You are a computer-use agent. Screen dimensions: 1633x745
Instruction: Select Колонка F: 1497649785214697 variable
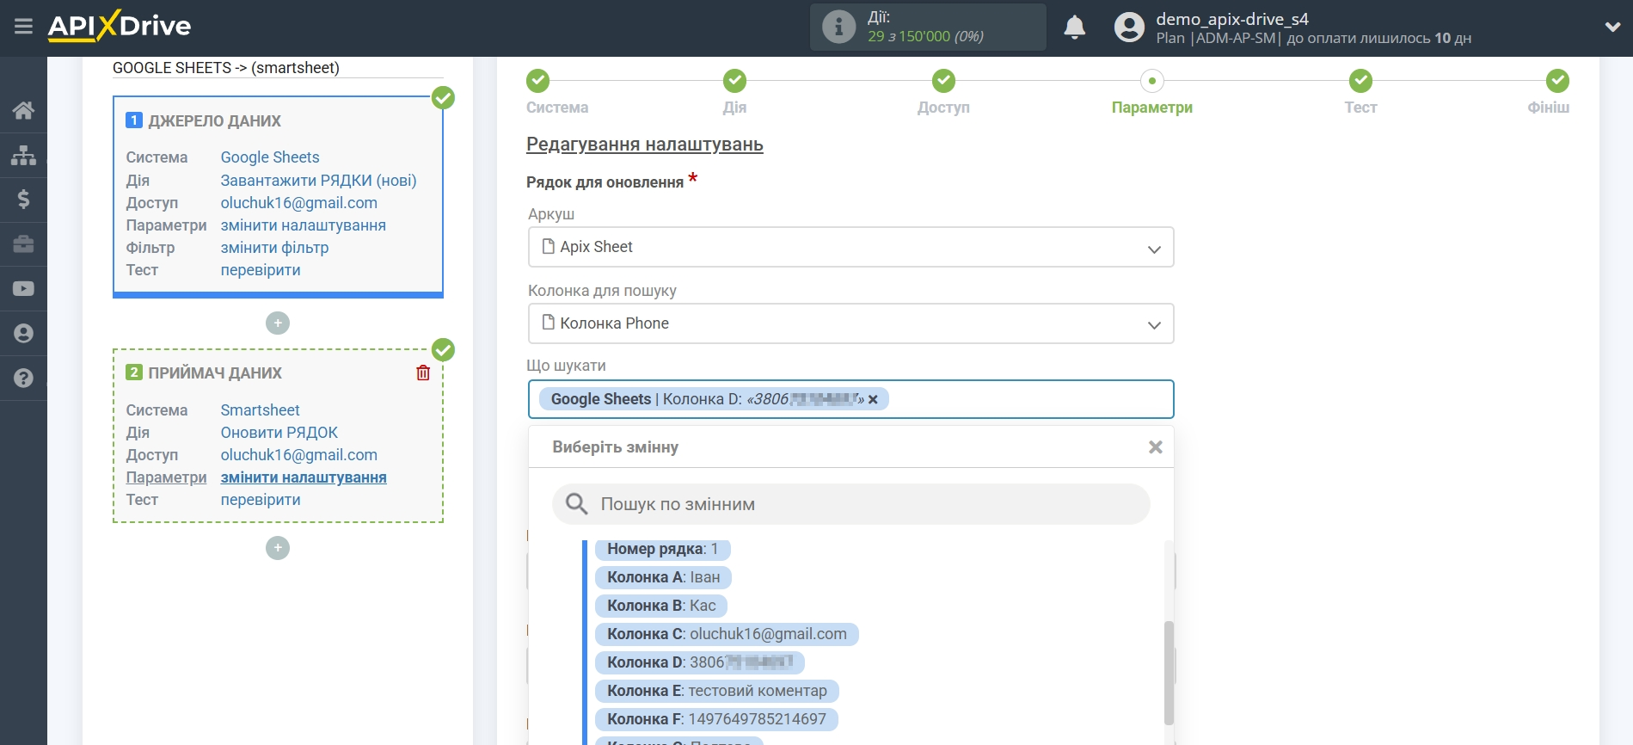716,719
